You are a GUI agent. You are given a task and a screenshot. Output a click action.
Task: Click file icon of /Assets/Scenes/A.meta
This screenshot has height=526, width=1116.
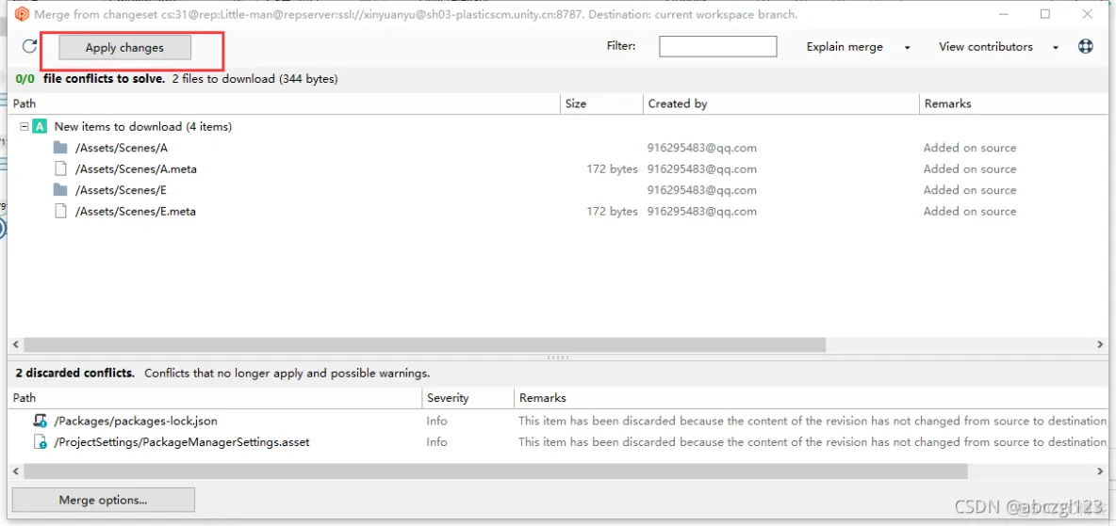coord(60,169)
